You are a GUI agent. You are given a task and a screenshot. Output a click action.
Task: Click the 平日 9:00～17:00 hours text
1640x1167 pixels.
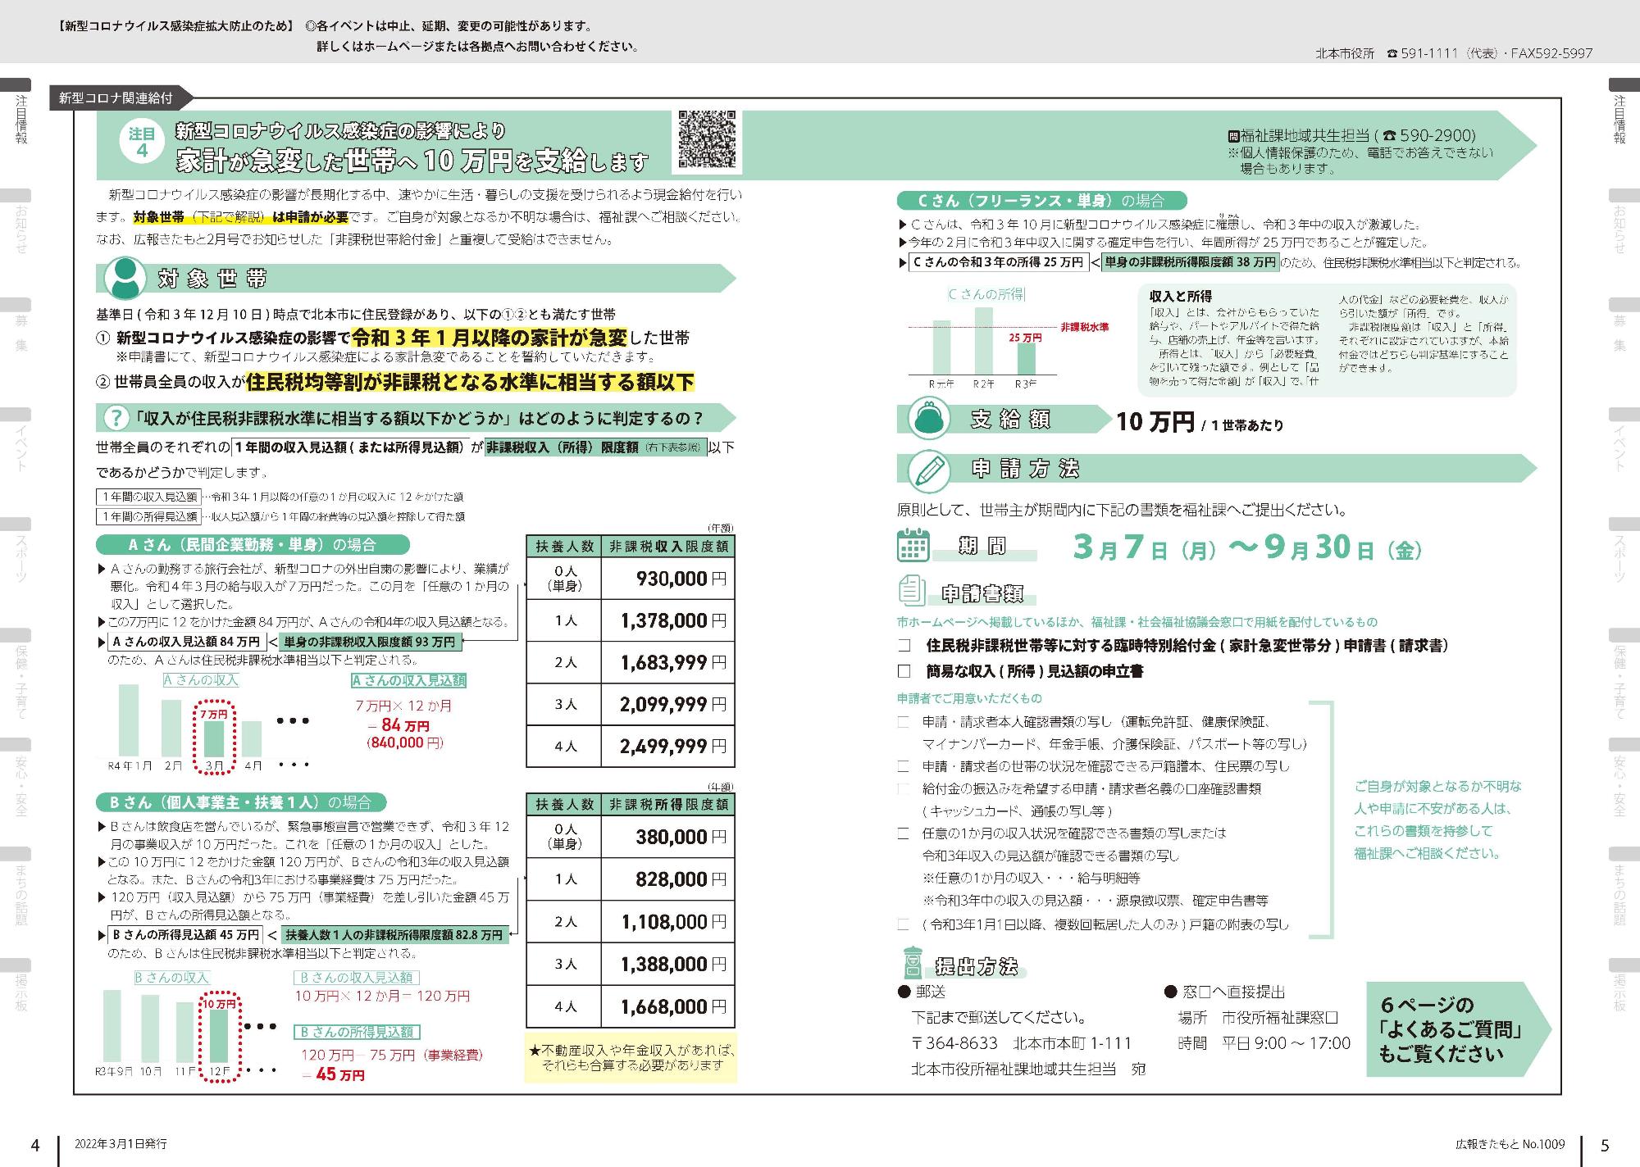(x=1286, y=1043)
